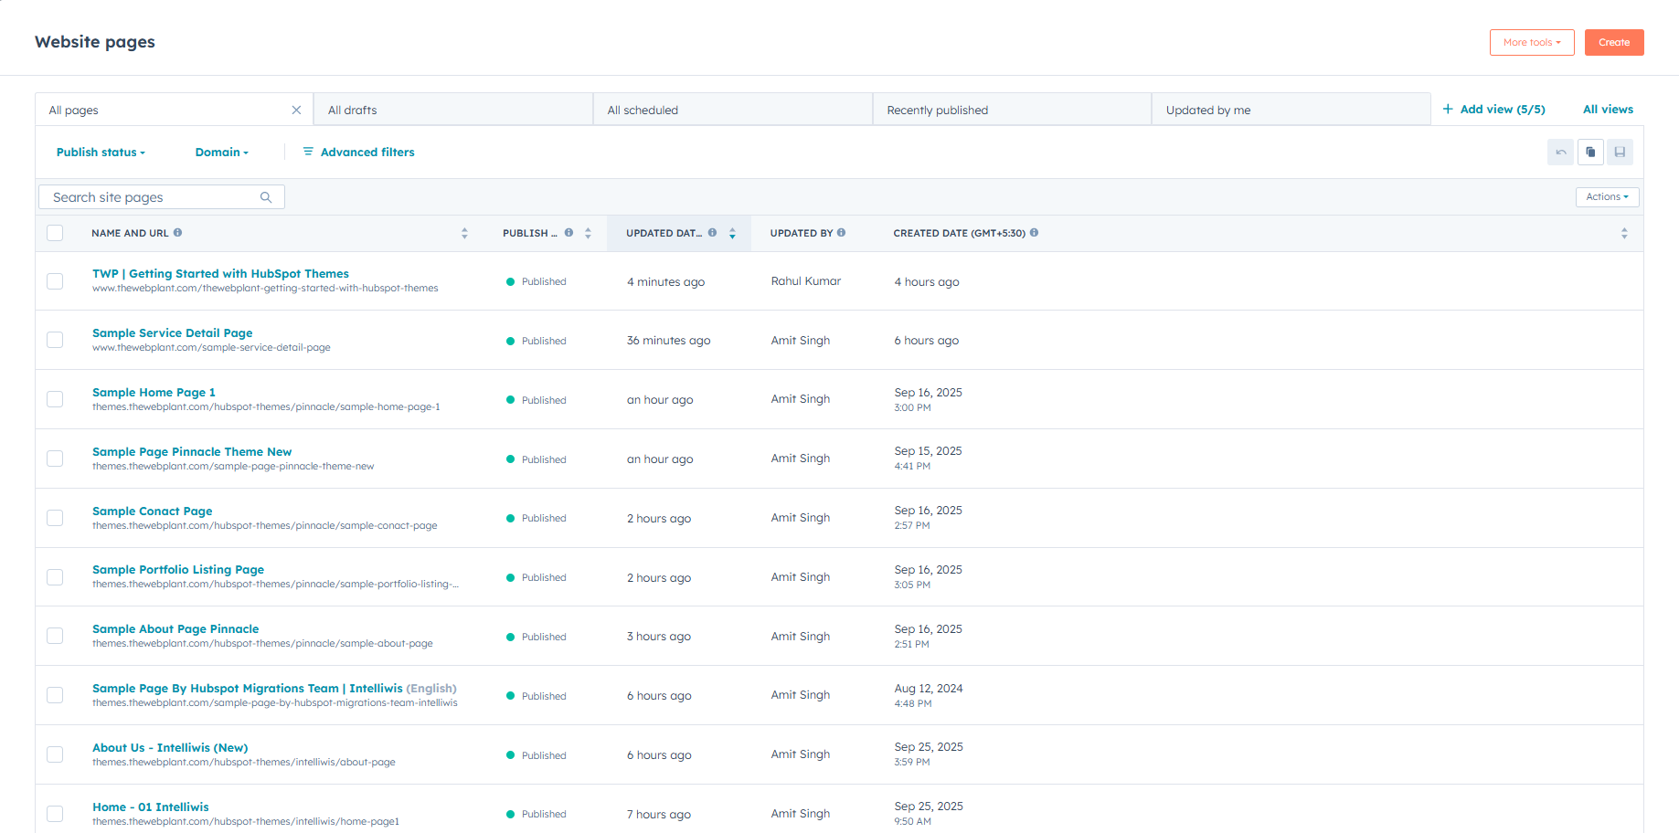Check the Sample Conact Page checkbox

pyautogui.click(x=55, y=518)
